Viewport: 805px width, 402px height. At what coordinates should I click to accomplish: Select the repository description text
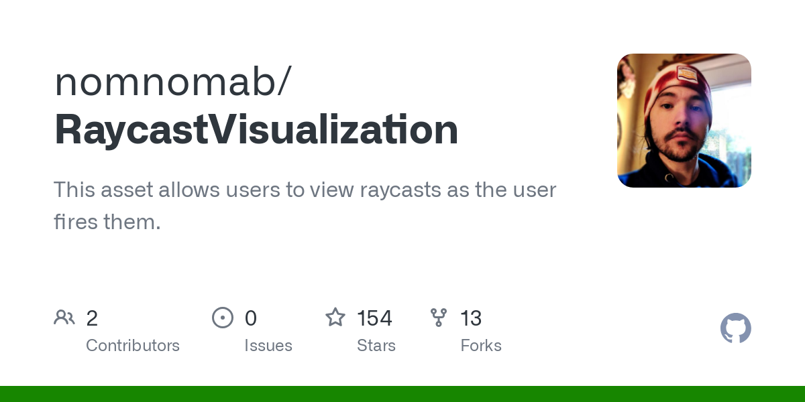point(305,206)
